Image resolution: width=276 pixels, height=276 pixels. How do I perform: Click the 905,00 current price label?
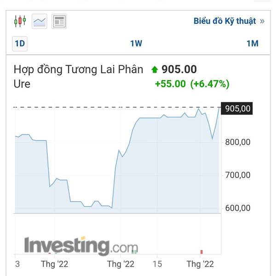[237, 109]
